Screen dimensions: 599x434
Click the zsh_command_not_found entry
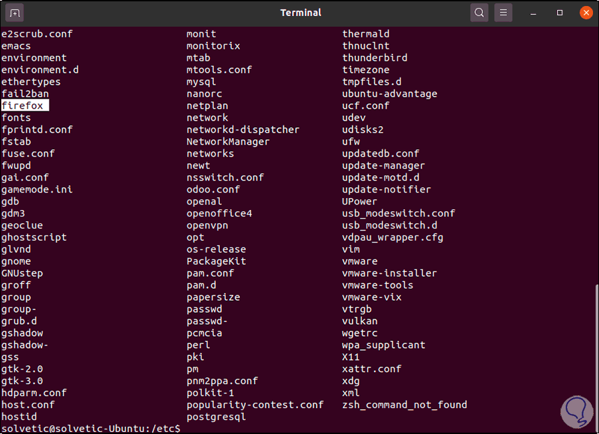point(404,405)
